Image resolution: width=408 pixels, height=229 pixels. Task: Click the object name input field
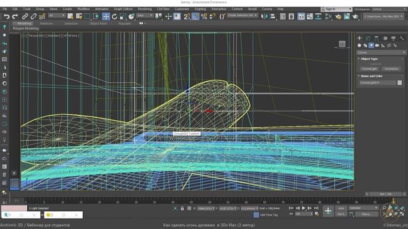click(377, 83)
